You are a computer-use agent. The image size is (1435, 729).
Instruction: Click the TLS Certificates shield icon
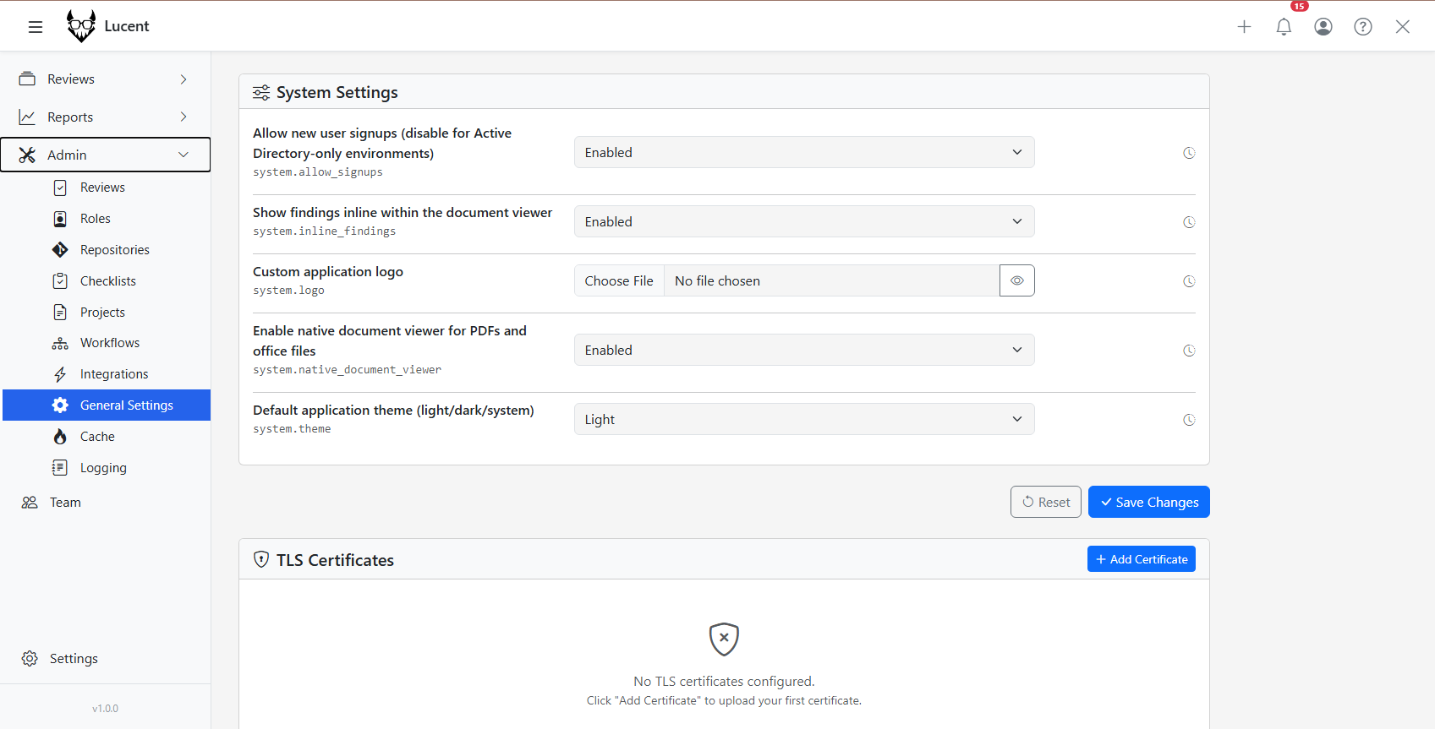261,559
